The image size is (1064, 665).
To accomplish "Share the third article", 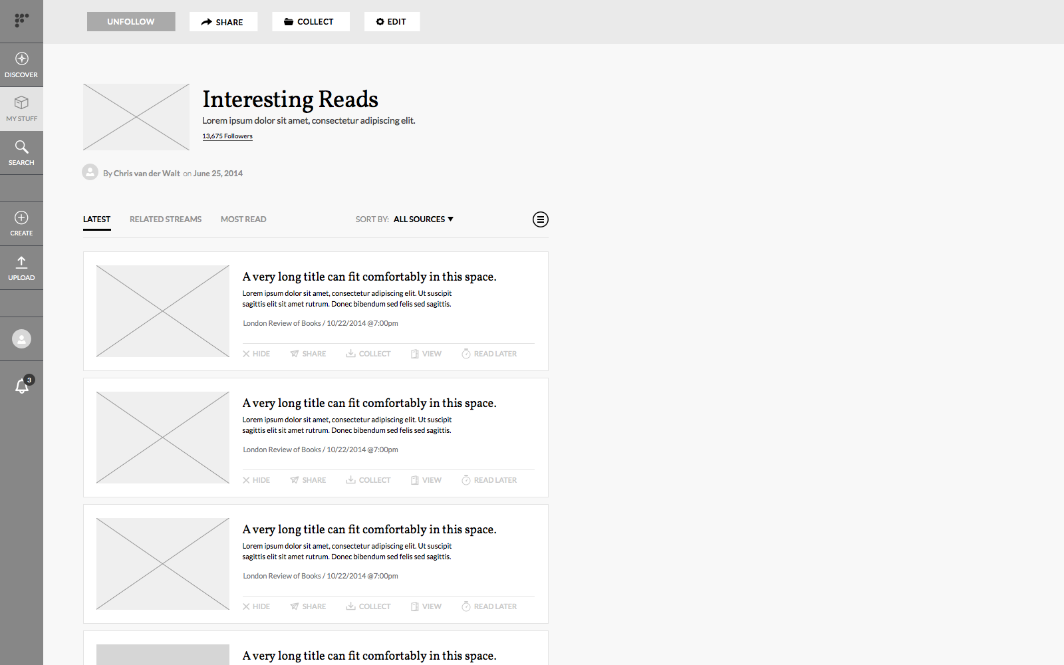I will click(x=308, y=606).
